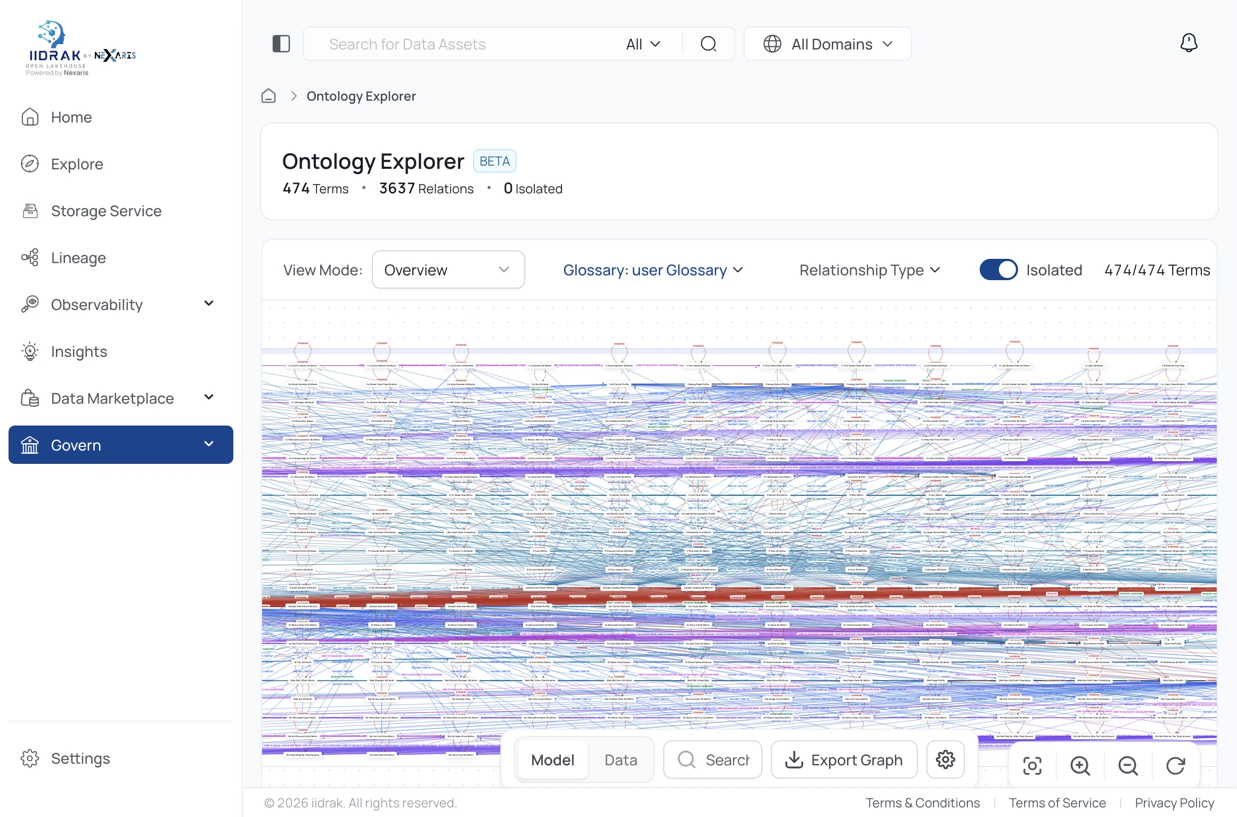Click the download icon in Export Graph
The image size is (1237, 817).
794,760
